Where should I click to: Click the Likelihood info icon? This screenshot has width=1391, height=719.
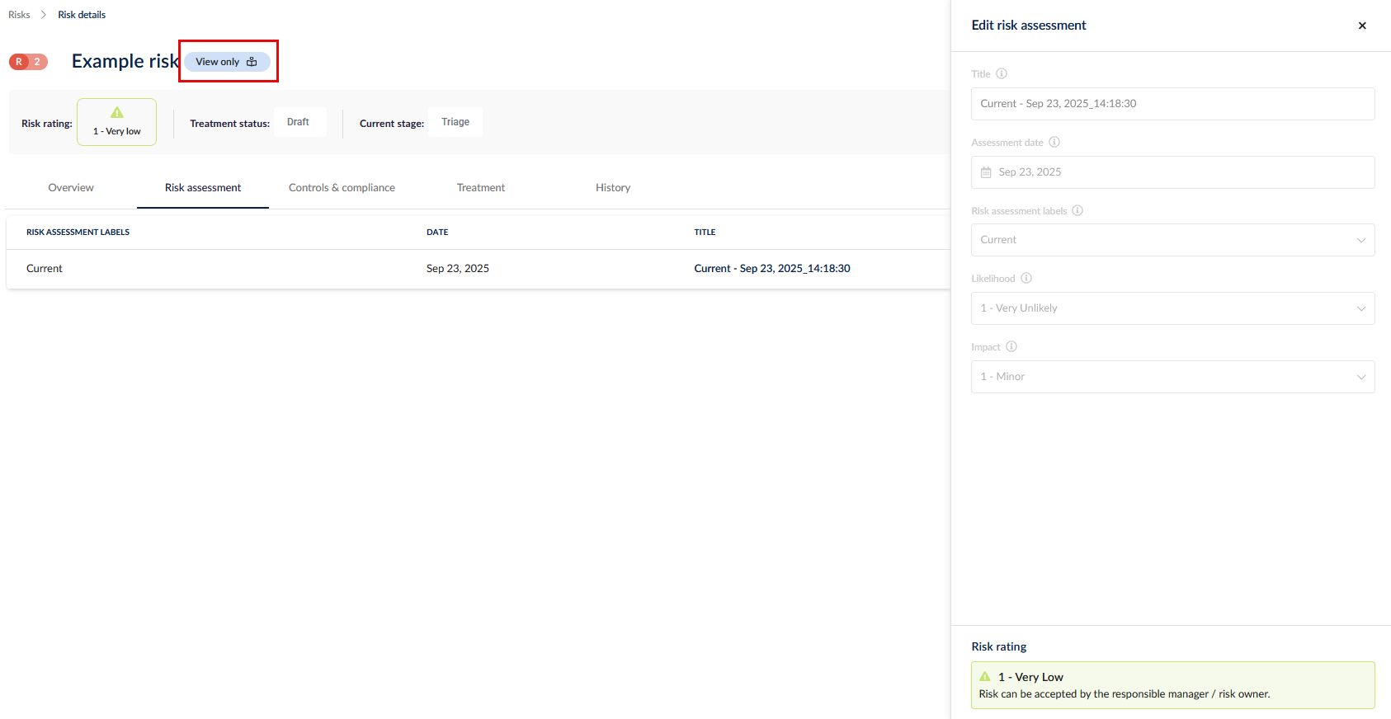pos(1026,278)
